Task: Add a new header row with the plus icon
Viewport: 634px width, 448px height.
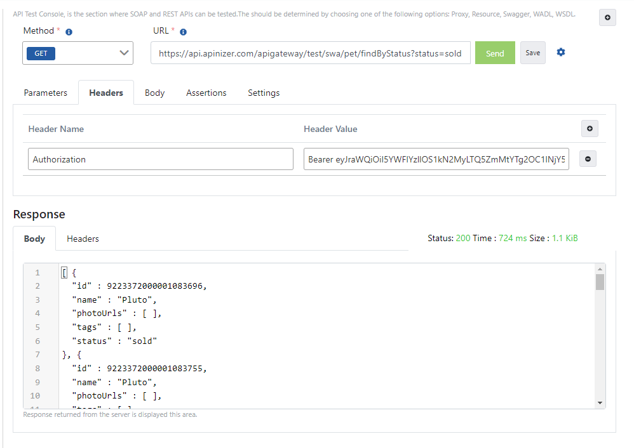Action: [x=590, y=129]
